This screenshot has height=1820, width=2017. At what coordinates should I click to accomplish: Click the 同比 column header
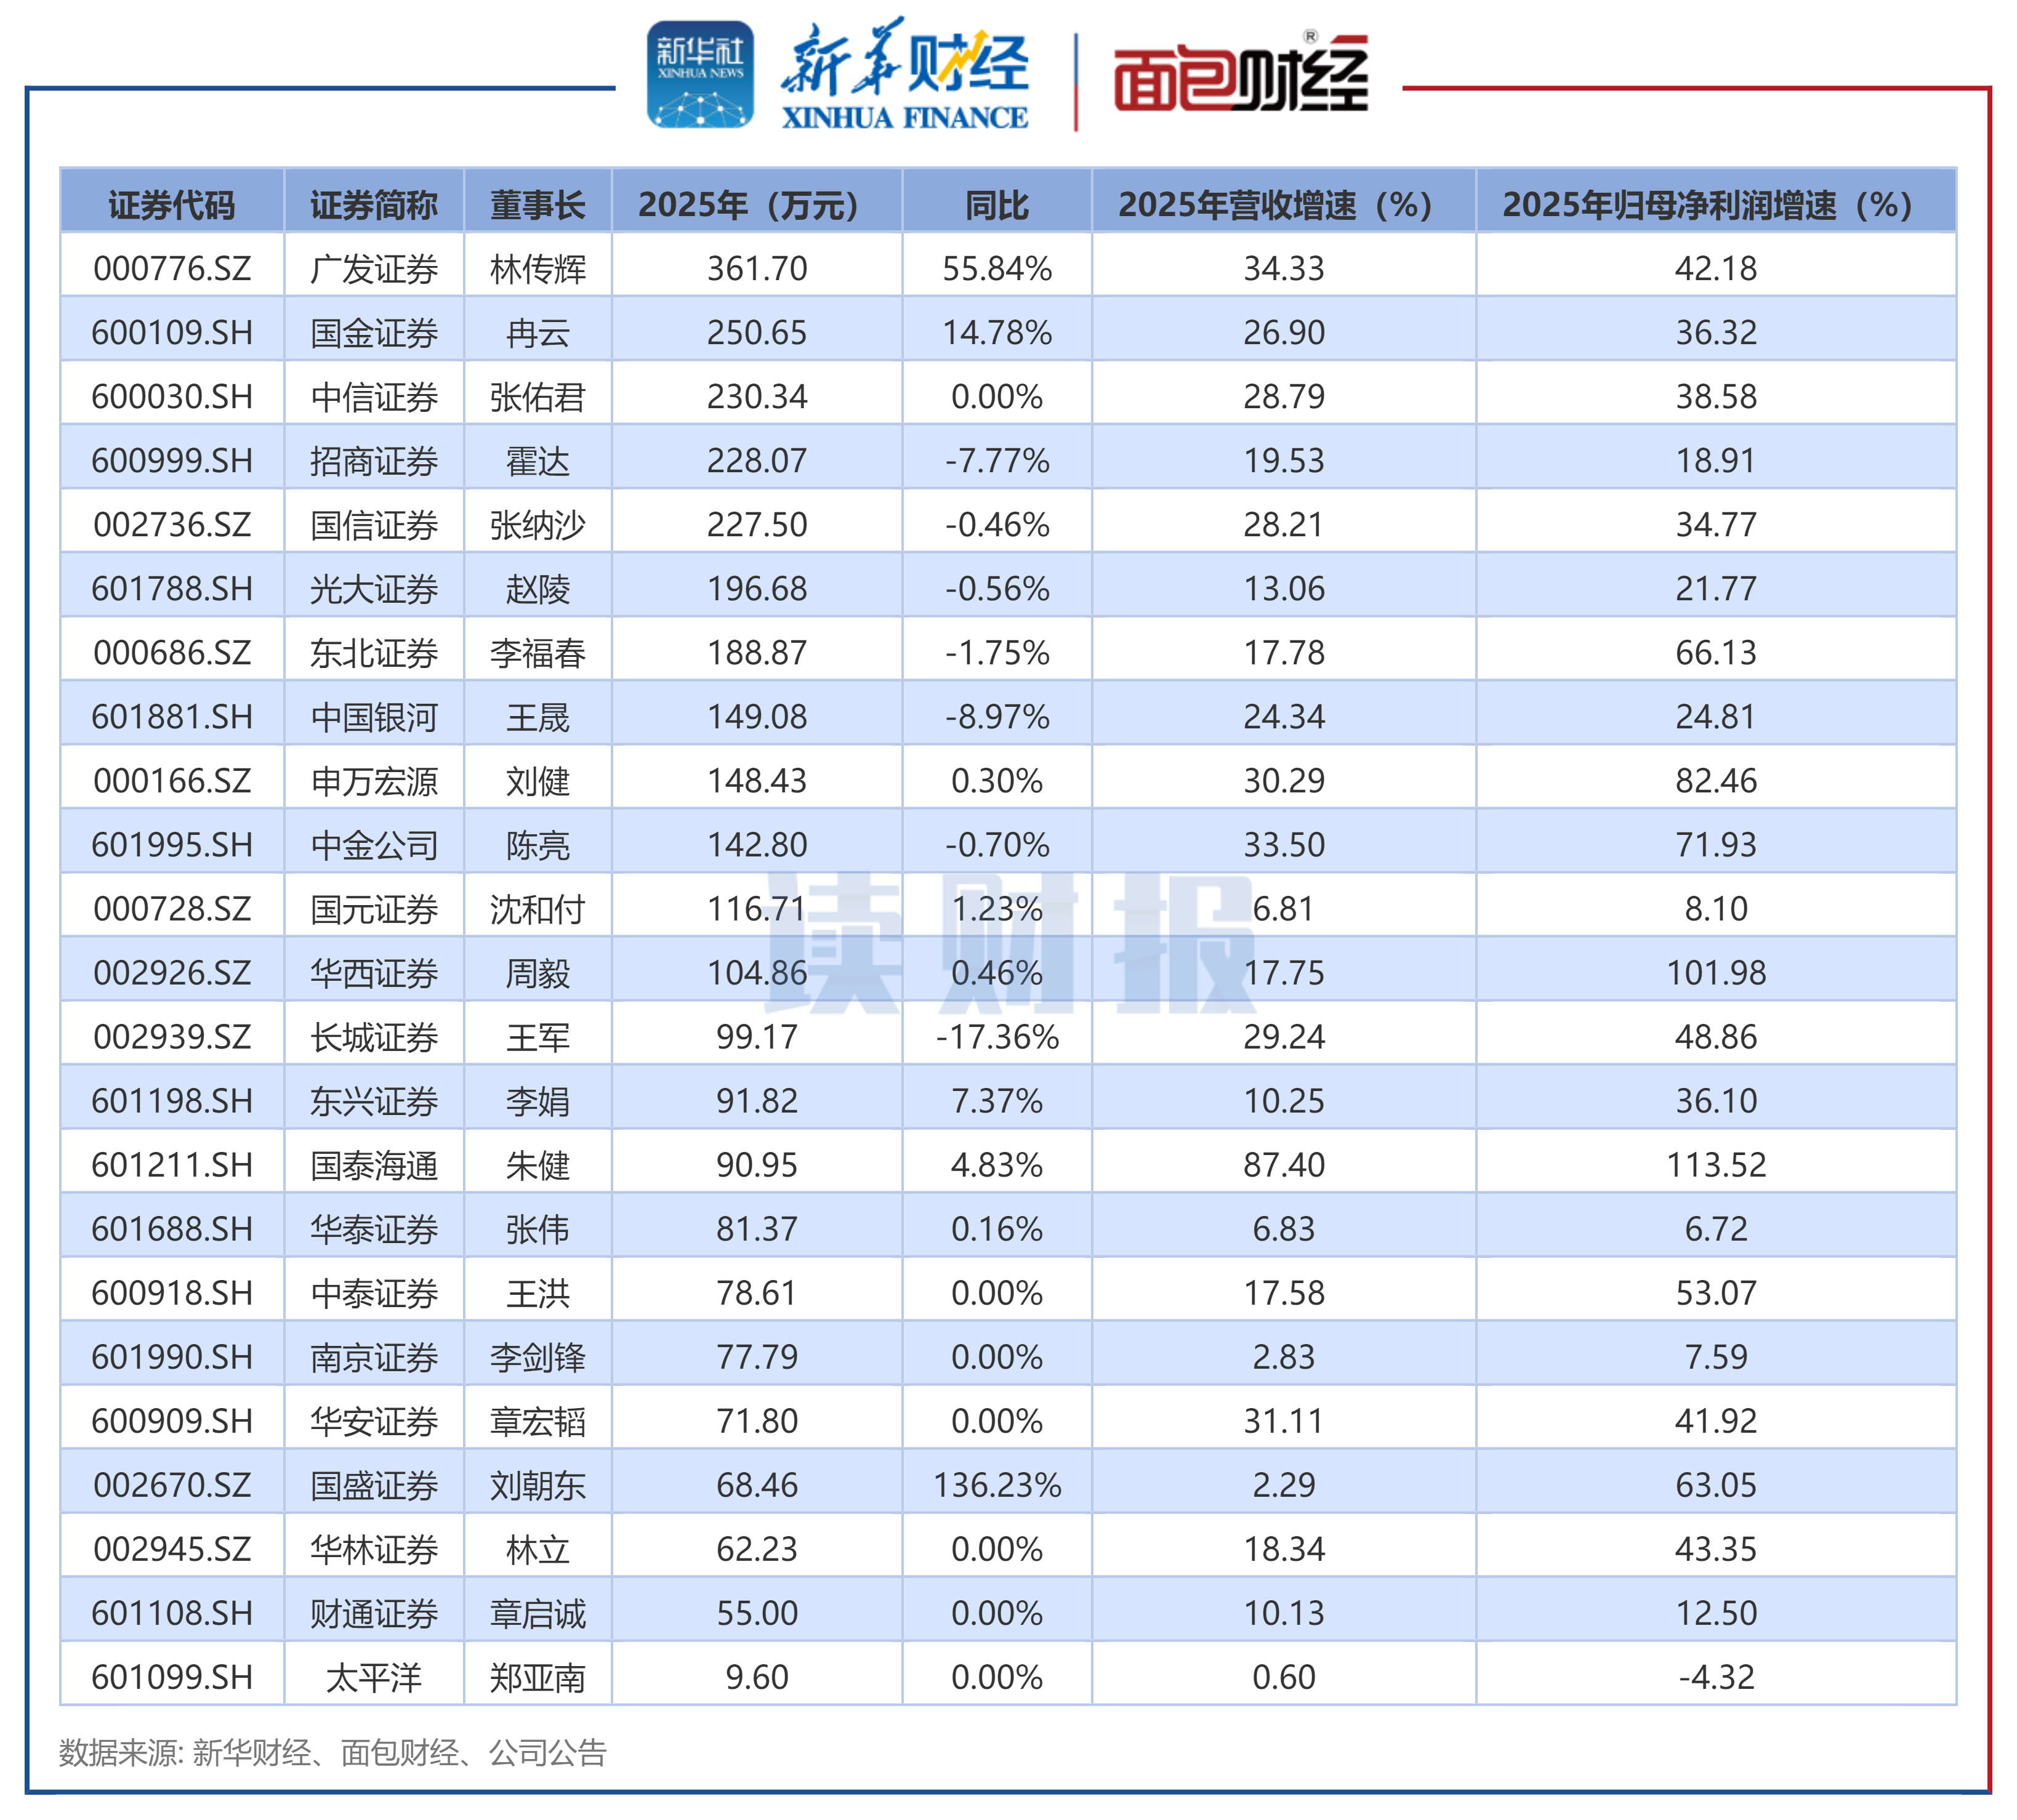coord(996,205)
